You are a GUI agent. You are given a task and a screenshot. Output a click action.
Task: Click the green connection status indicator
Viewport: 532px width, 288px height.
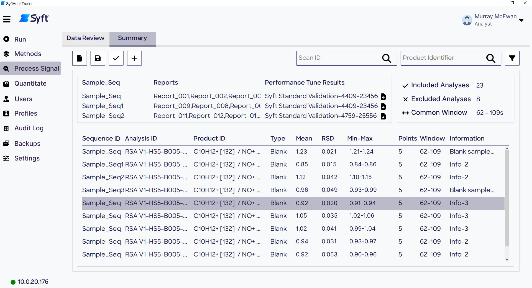tap(13, 282)
